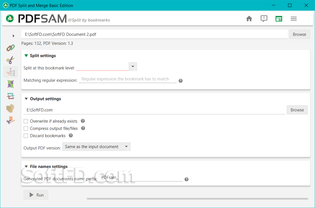This screenshot has height=208, width=315.
Task: Click the output folder path field
Action: pyautogui.click(x=154, y=110)
